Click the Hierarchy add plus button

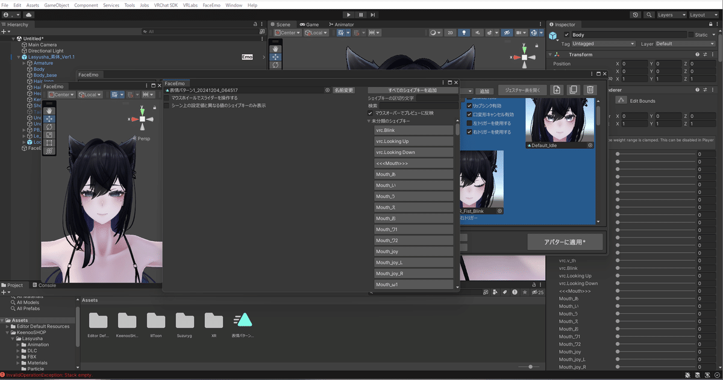point(5,31)
